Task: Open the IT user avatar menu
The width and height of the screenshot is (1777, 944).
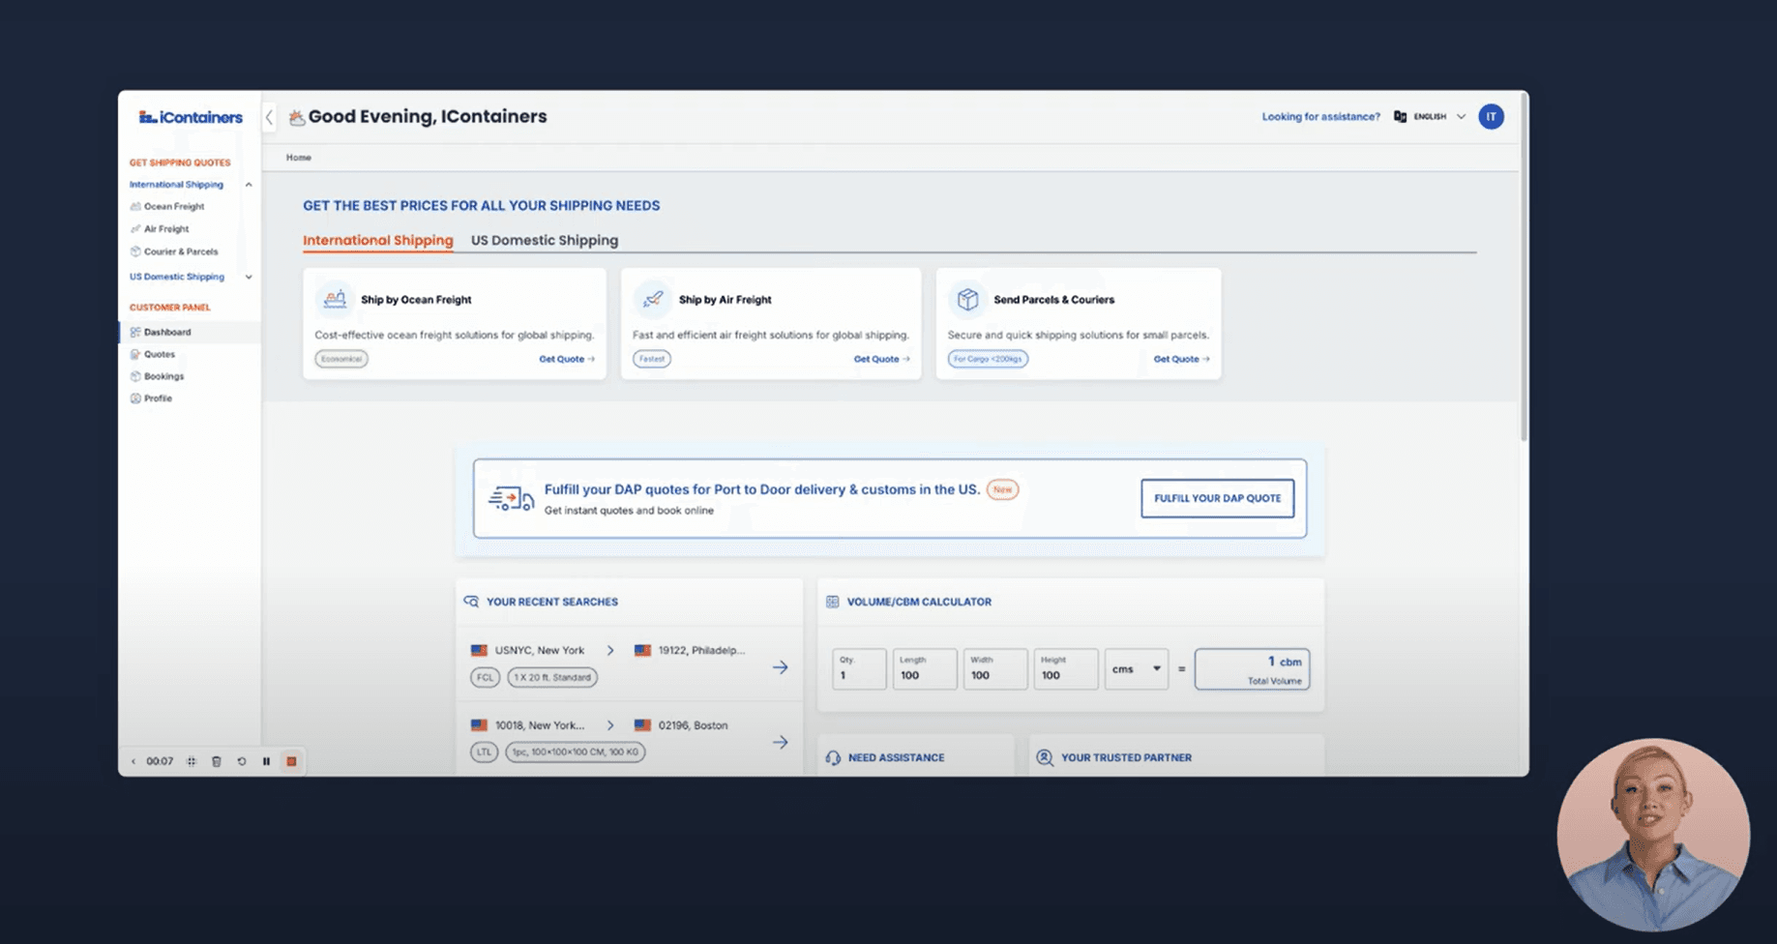Action: pos(1491,117)
